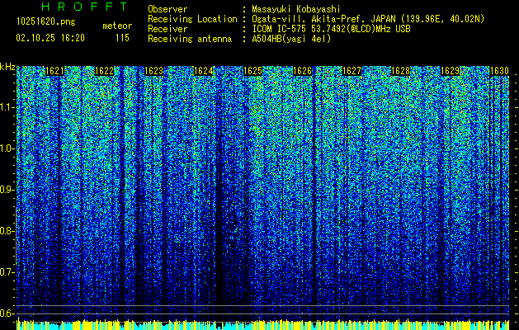The height and width of the screenshot is (330, 519).
Task: Click the meteor label
Action: click(117, 26)
